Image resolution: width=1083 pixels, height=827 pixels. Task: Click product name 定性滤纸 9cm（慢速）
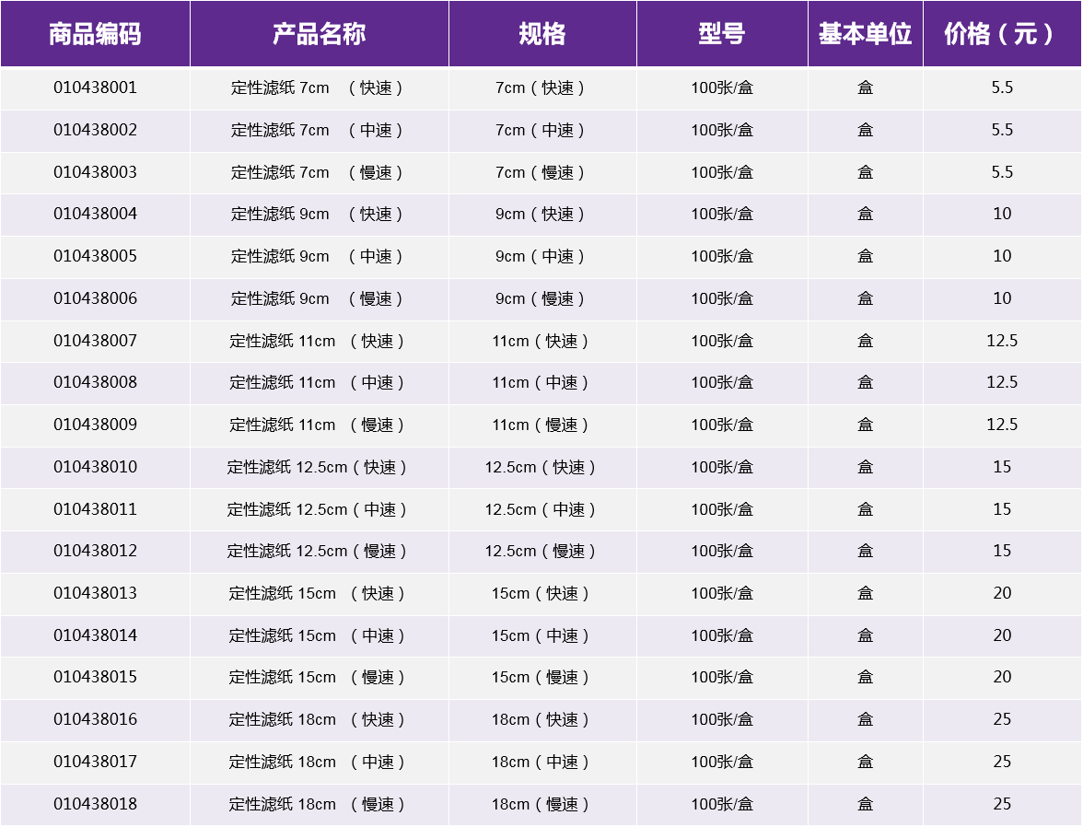[x=317, y=298]
